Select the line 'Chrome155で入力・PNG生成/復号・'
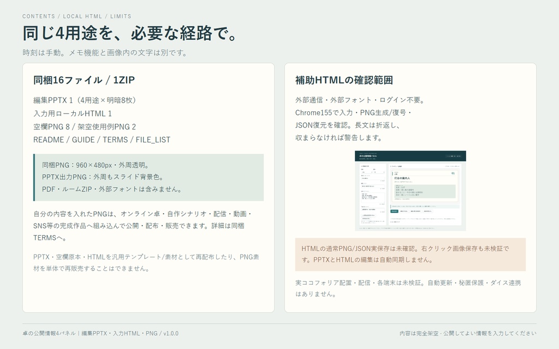The image size is (559, 349). click(x=354, y=112)
